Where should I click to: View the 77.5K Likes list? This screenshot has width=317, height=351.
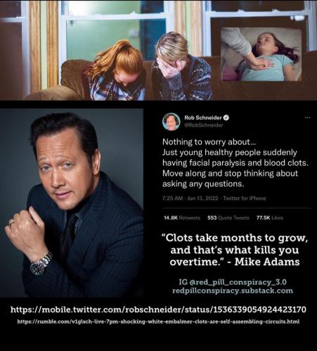click(270, 218)
